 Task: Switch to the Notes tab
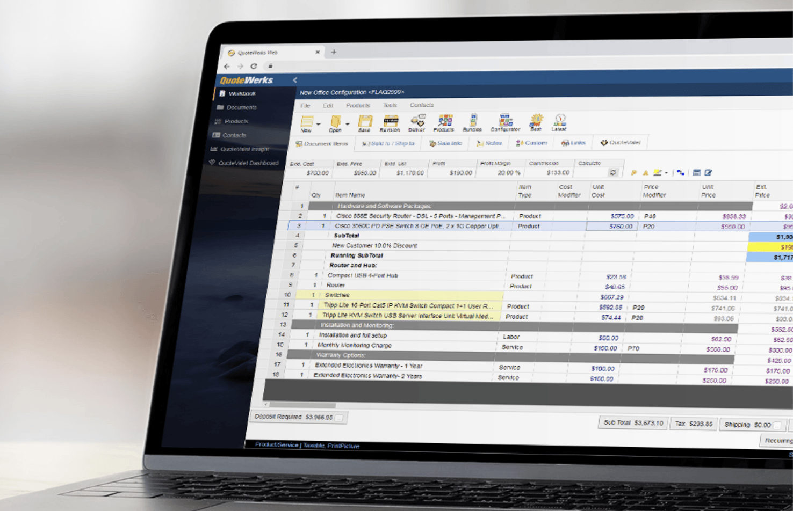489,143
